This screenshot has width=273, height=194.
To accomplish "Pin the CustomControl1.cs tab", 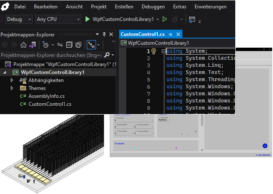I will tap(170, 34).
